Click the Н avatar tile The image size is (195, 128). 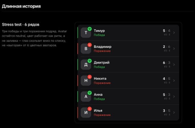(x=86, y=81)
